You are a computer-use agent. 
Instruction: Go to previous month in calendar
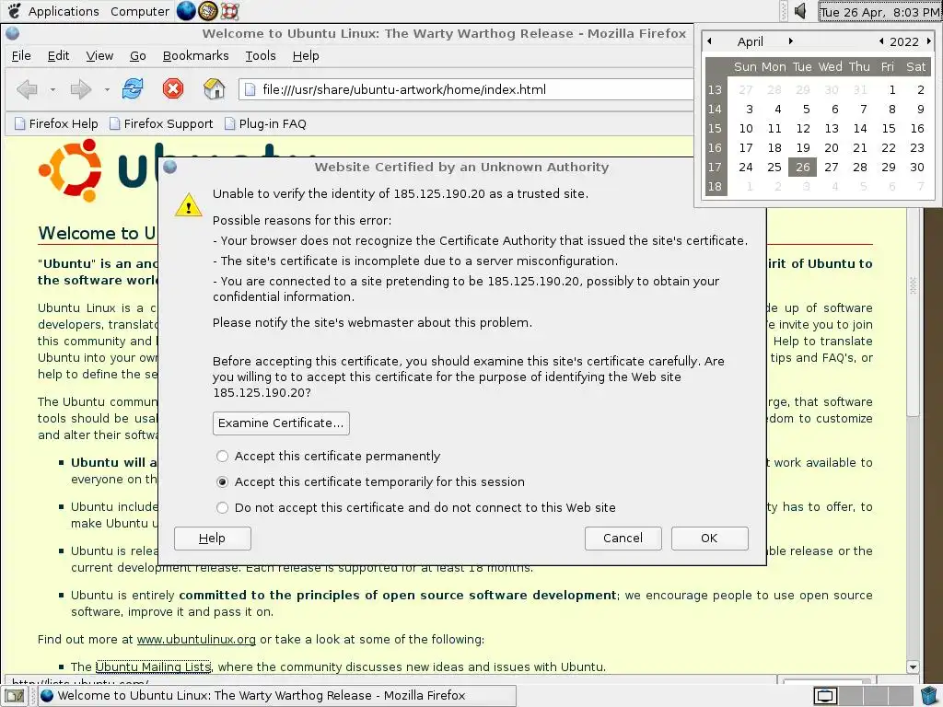click(x=710, y=41)
